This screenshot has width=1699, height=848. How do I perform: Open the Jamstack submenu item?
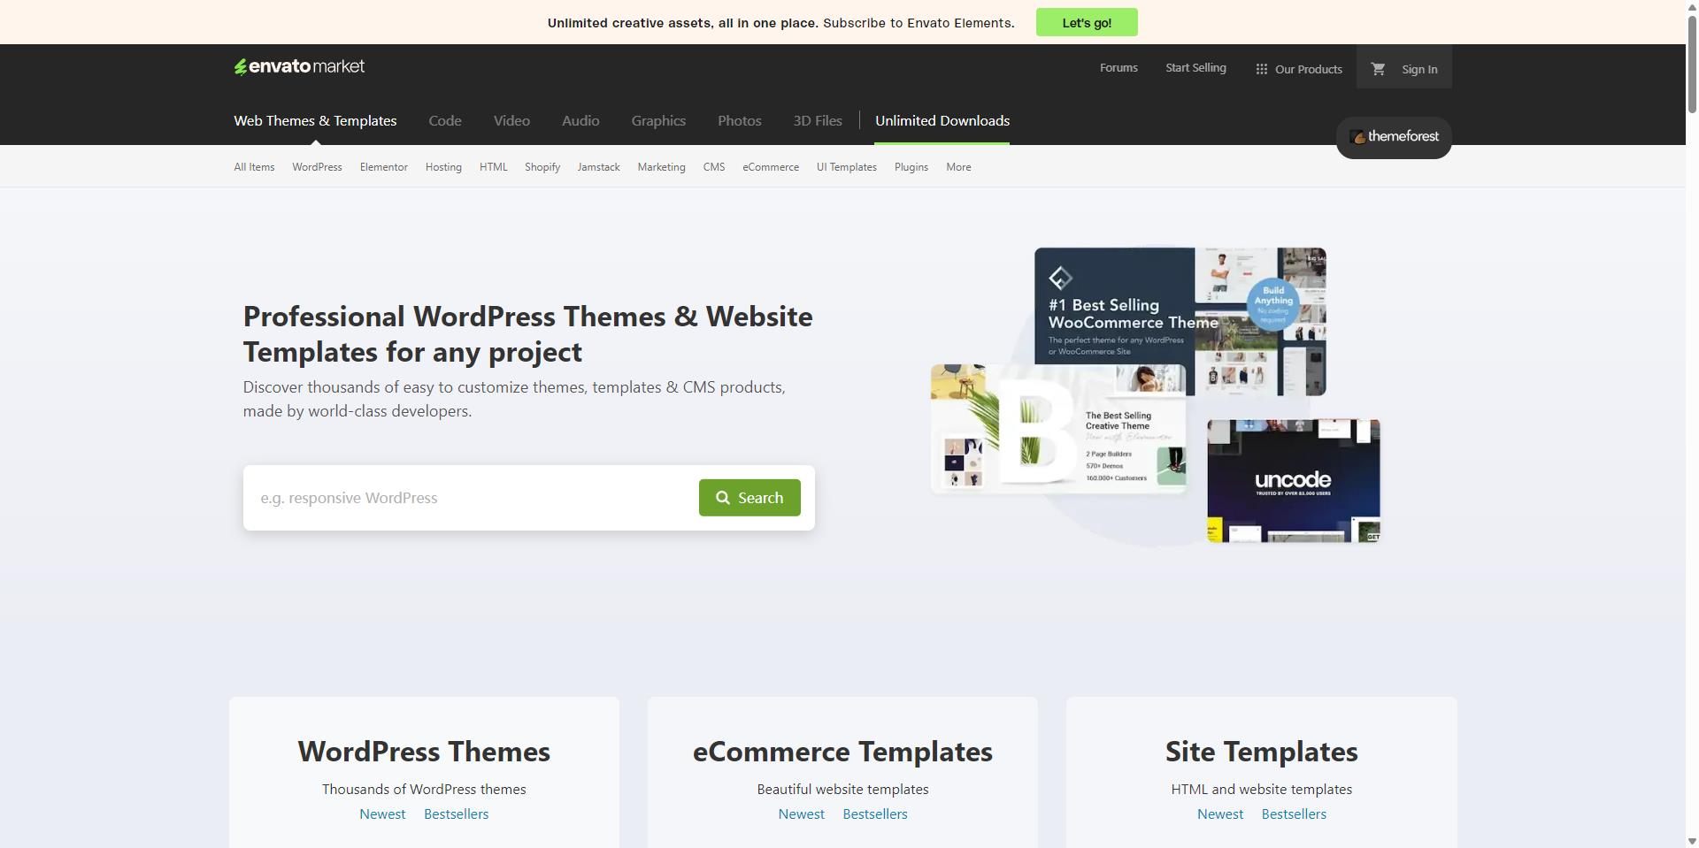pos(598,167)
